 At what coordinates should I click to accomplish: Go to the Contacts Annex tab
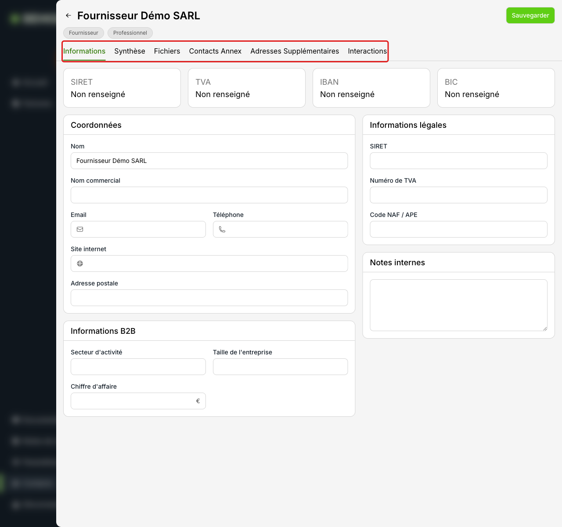tap(215, 51)
